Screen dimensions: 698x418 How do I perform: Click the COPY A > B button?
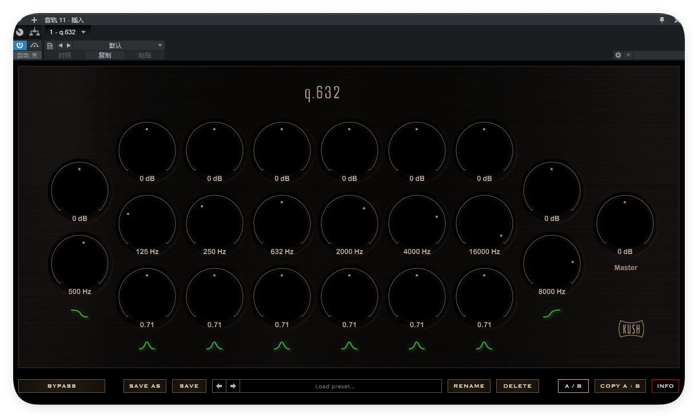(x=620, y=386)
